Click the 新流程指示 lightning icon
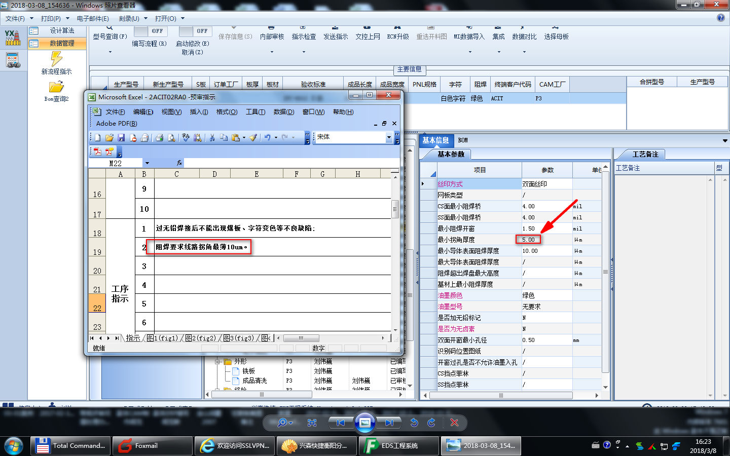The width and height of the screenshot is (730, 456). point(56,59)
